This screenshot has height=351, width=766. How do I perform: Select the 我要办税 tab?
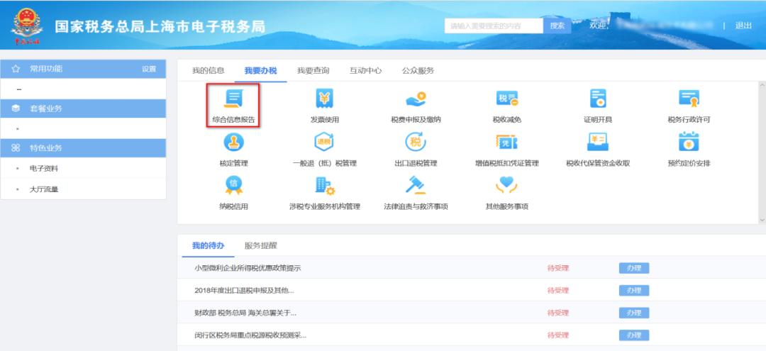(x=260, y=71)
